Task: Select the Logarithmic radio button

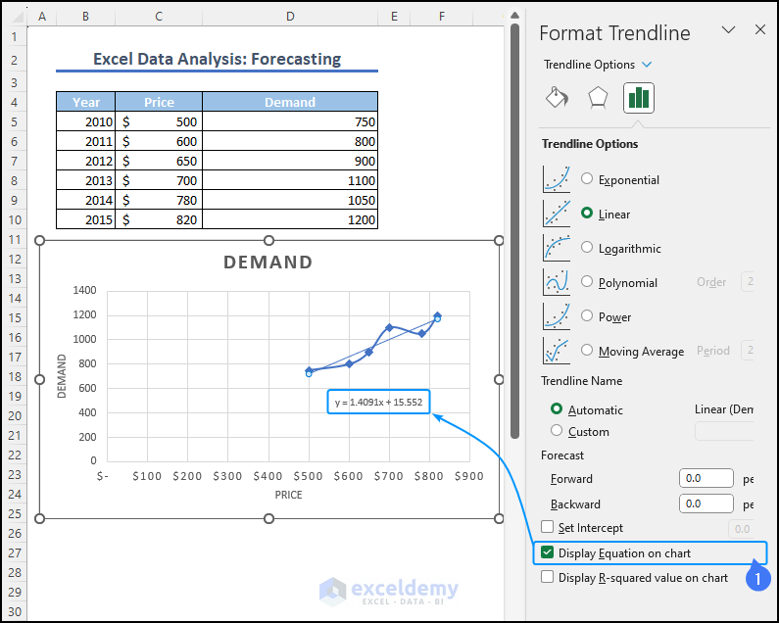Action: pyautogui.click(x=587, y=247)
